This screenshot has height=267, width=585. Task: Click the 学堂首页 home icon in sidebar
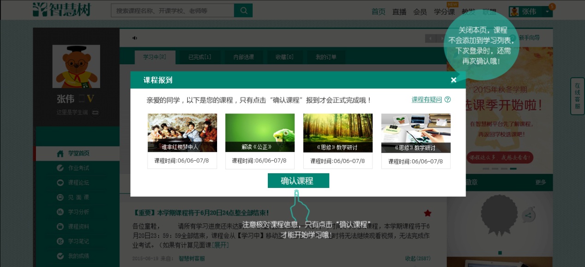(60, 153)
